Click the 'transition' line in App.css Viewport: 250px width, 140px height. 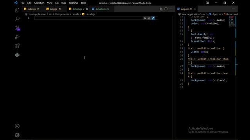click(x=203, y=41)
